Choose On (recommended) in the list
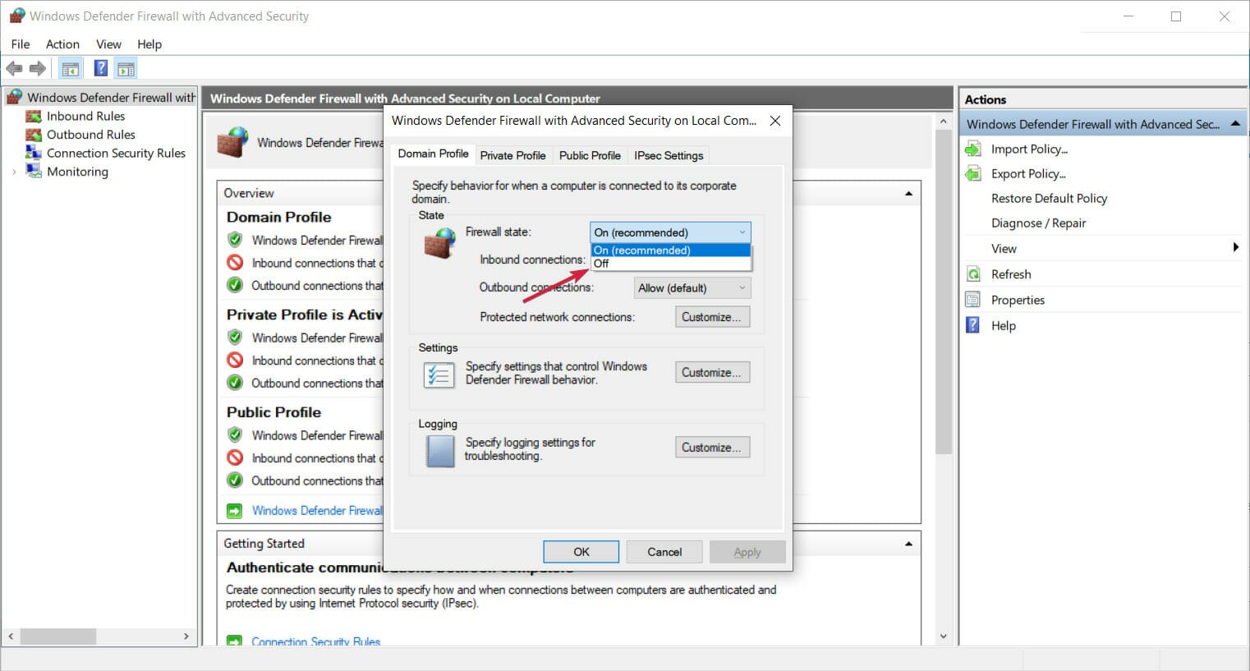The width and height of the screenshot is (1250, 671). [x=671, y=250]
